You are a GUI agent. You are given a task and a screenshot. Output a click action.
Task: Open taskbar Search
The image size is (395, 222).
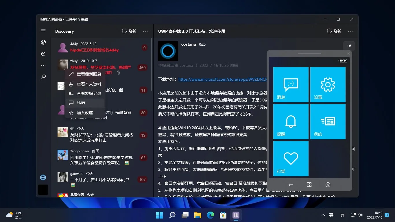click(172, 215)
